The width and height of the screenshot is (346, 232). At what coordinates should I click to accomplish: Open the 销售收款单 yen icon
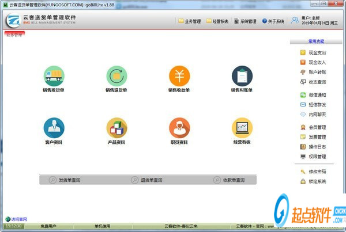179,76
